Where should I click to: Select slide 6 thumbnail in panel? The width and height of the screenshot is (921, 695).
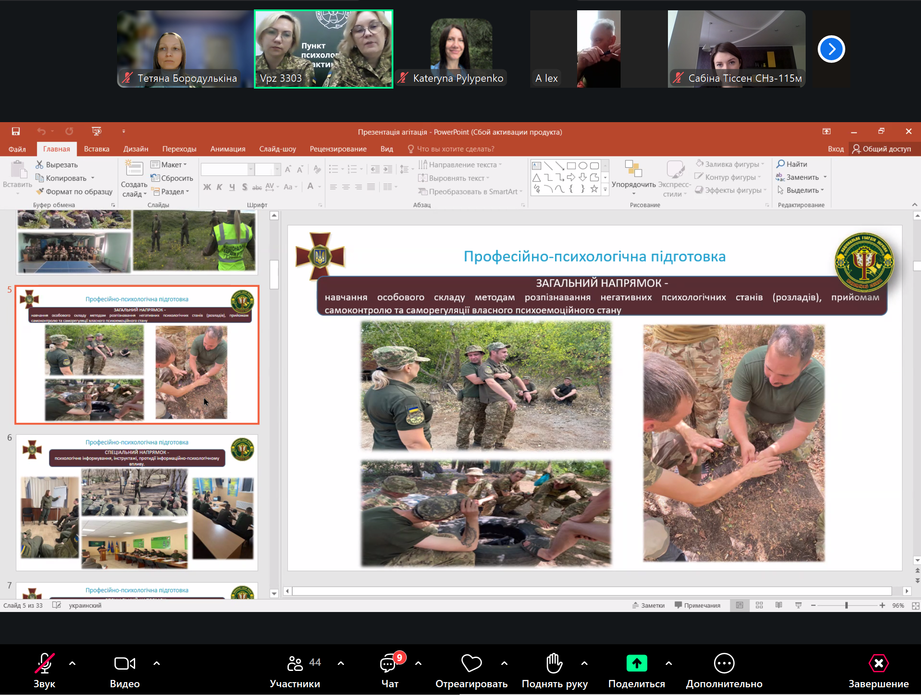pyautogui.click(x=137, y=502)
